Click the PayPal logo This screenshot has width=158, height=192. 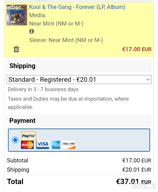(x=28, y=136)
